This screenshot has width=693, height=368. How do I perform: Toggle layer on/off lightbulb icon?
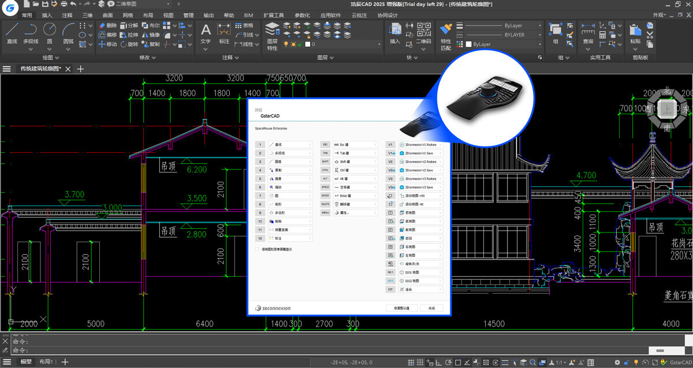click(285, 44)
